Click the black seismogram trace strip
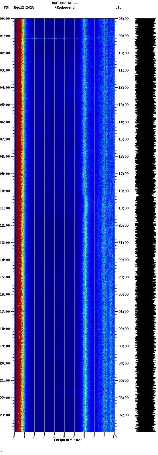 tap(146, 225)
